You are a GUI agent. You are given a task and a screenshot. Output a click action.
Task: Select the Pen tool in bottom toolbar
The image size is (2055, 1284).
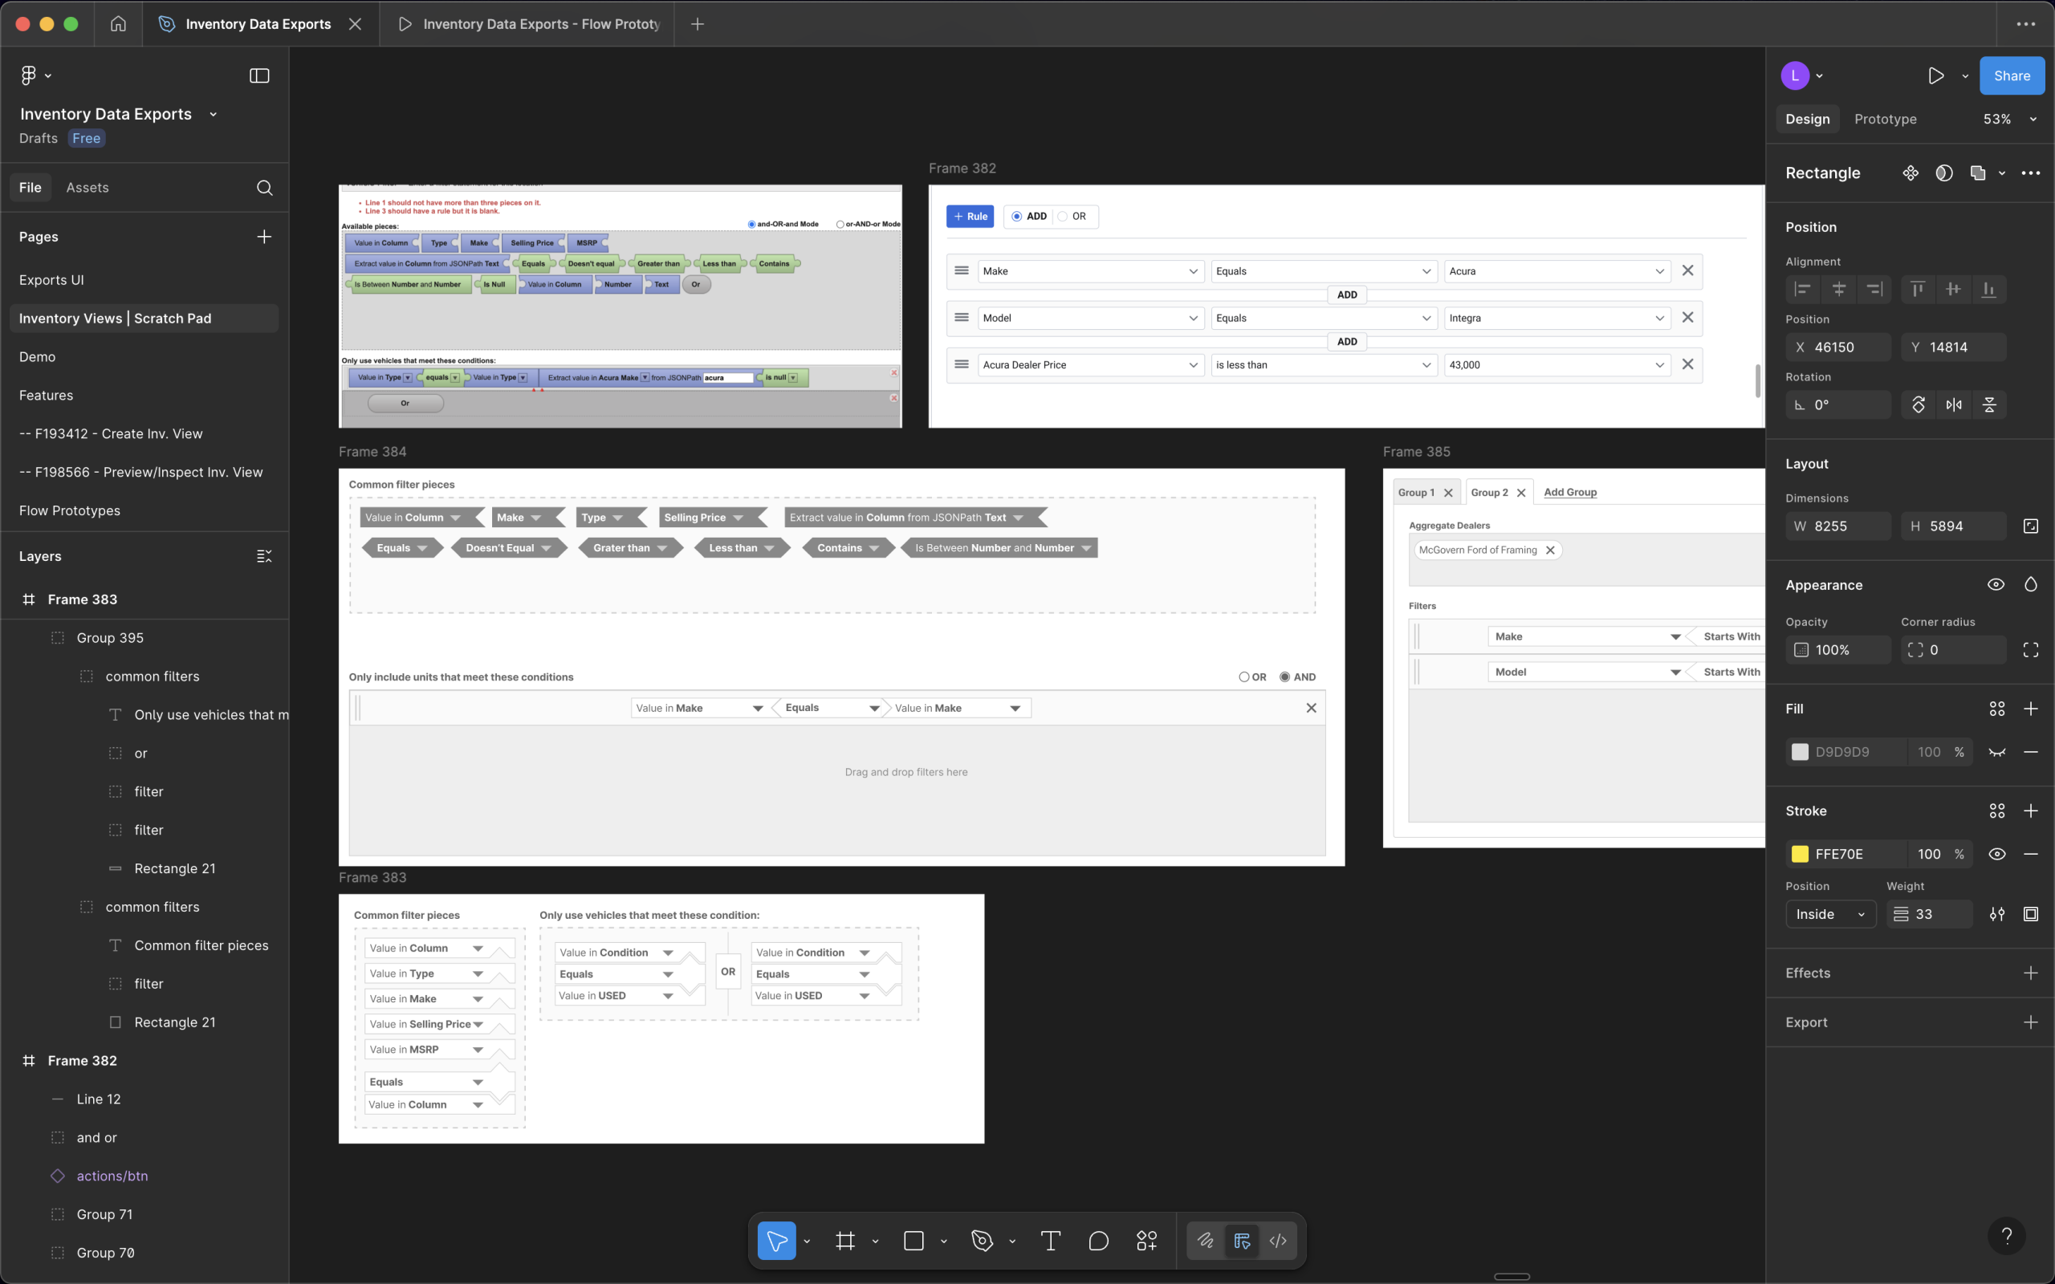[x=983, y=1241]
